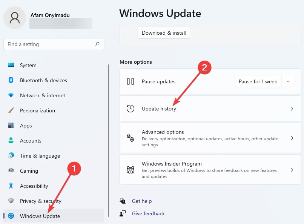Open Update history chevron

(292, 109)
